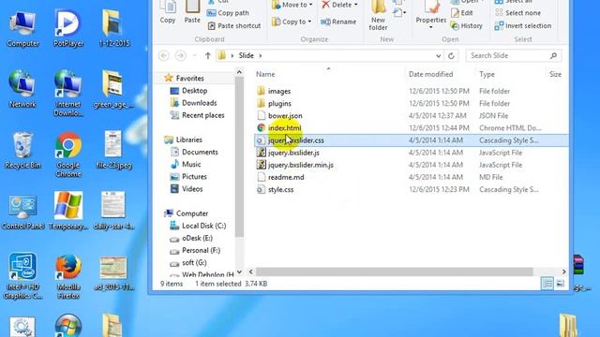The width and height of the screenshot is (600, 337).
Task: Open Recent places in navigation pane
Action: point(202,115)
